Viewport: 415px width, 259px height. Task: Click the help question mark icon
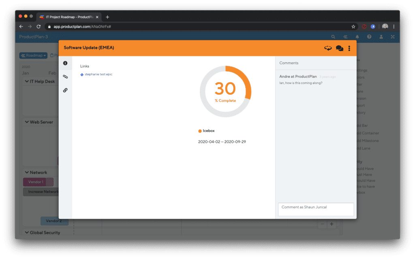coord(368,36)
